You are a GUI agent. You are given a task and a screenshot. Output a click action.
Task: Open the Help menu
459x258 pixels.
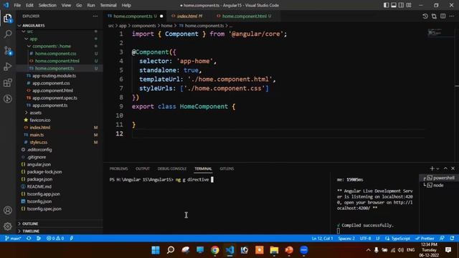click(x=126, y=5)
